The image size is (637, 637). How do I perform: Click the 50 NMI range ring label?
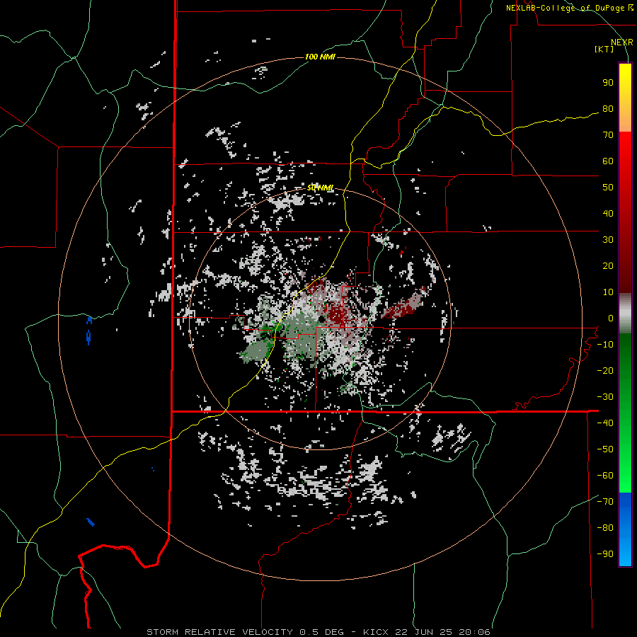(320, 188)
